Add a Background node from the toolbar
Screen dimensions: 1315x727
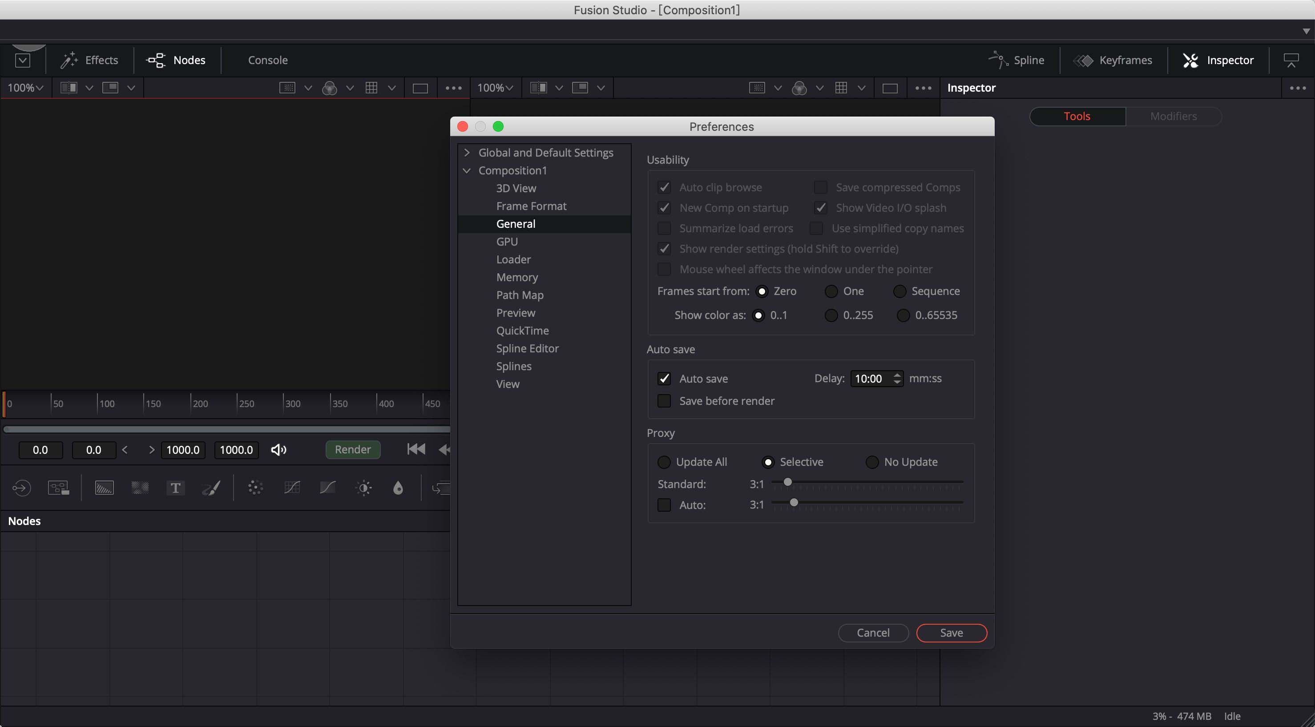point(104,488)
